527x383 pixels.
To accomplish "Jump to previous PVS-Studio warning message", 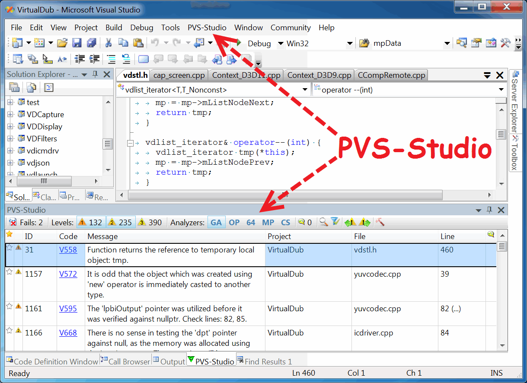I will click(350, 222).
